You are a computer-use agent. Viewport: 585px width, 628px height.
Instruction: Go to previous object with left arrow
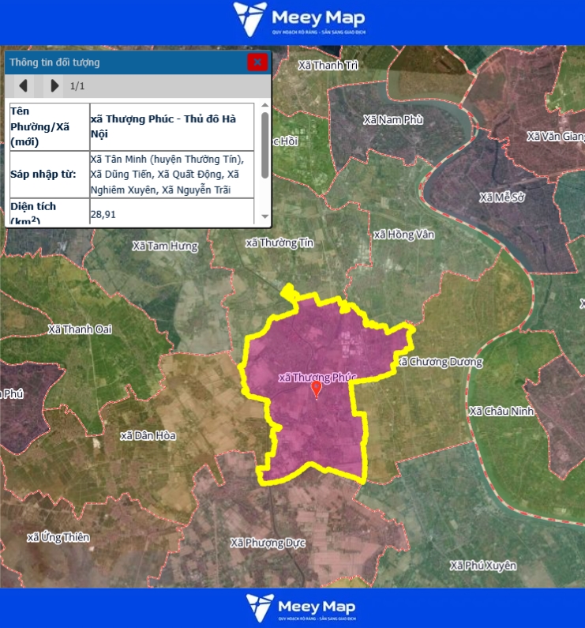click(23, 86)
